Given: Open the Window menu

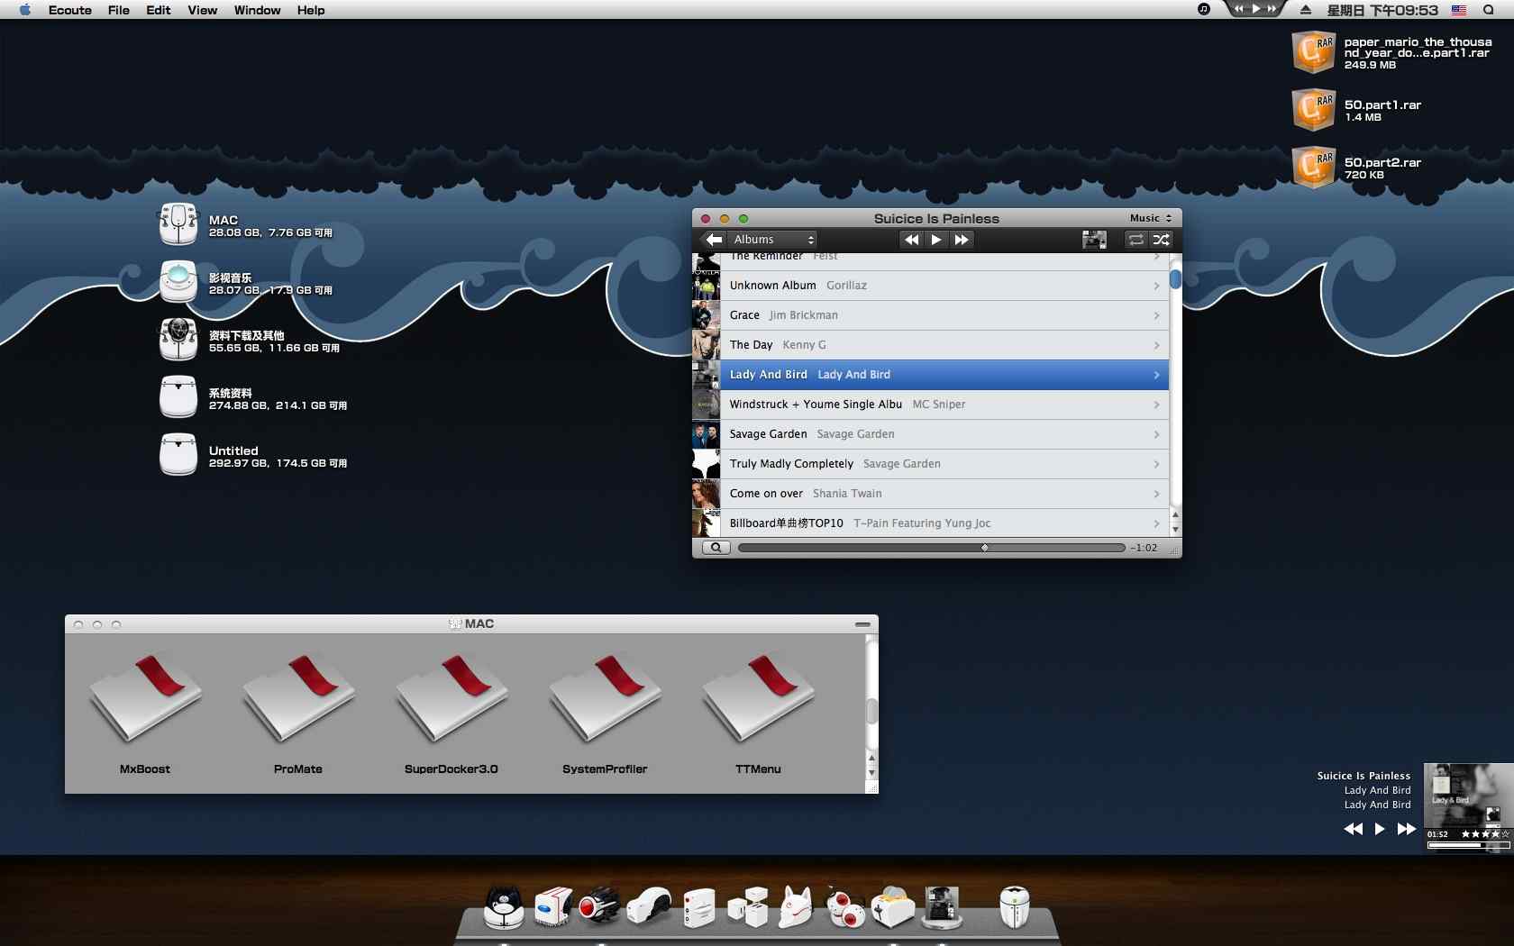Looking at the screenshot, I should tap(258, 10).
